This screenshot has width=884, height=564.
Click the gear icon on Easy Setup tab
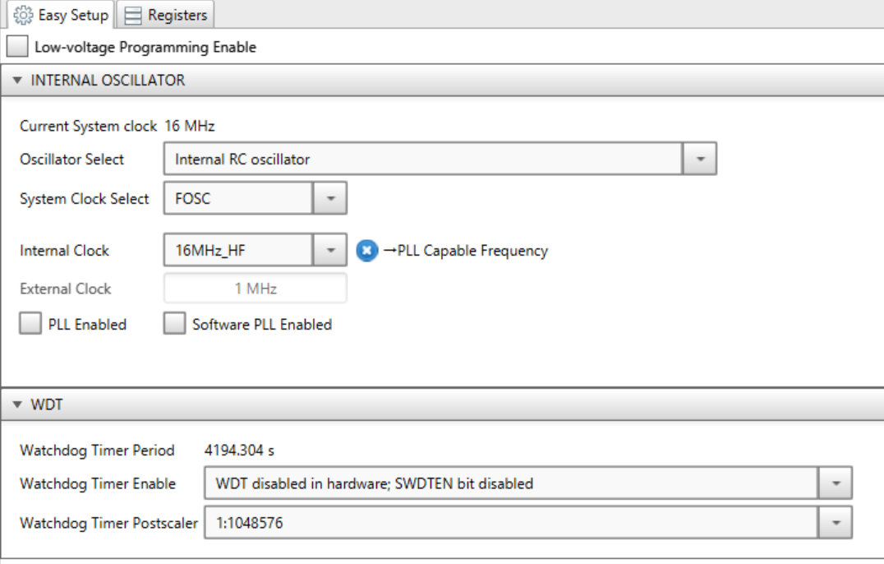23,15
